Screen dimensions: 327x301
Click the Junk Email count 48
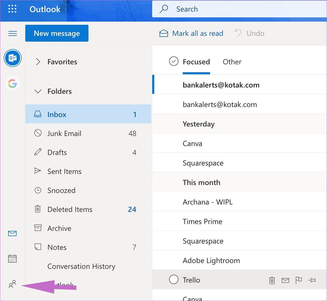point(132,133)
